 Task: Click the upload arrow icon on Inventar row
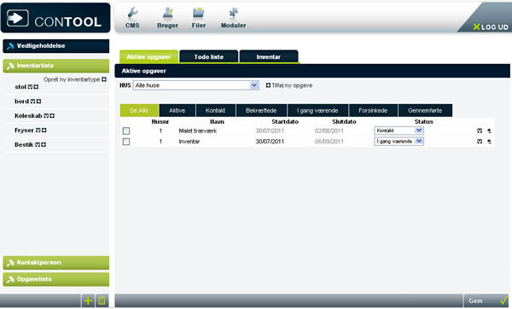[x=489, y=142]
